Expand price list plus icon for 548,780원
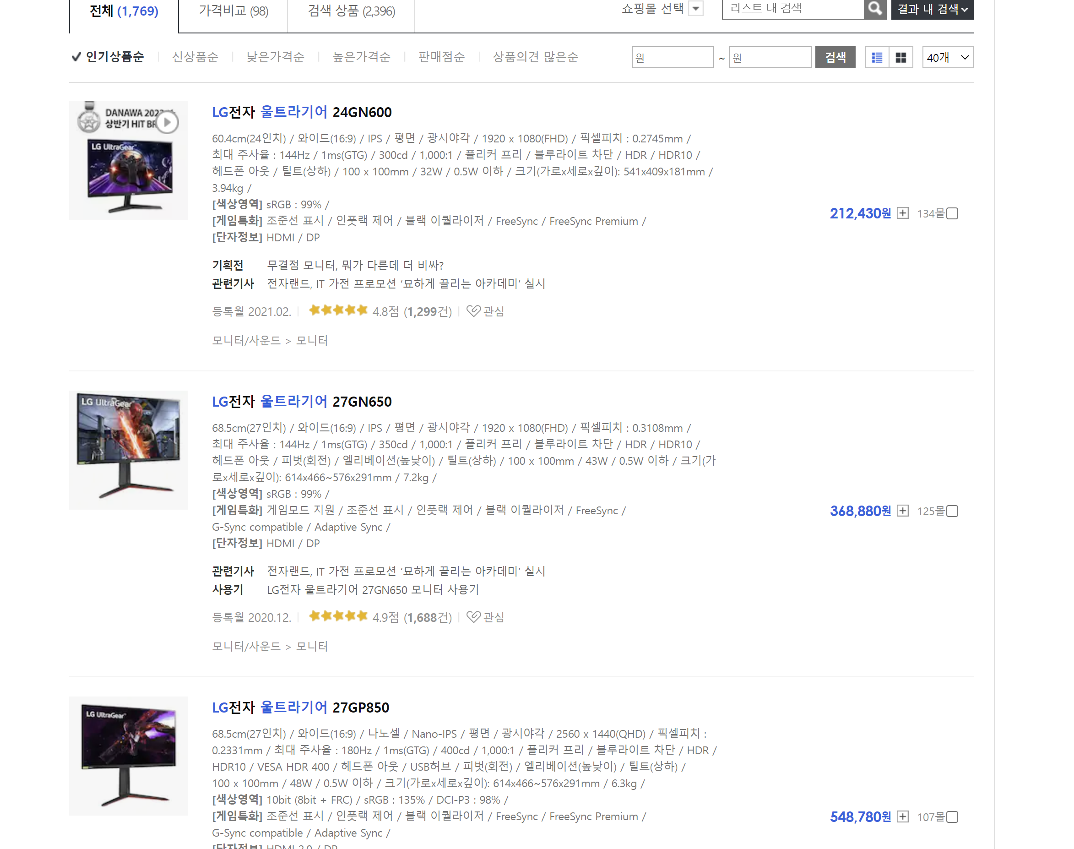This screenshot has width=1074, height=849. (902, 816)
